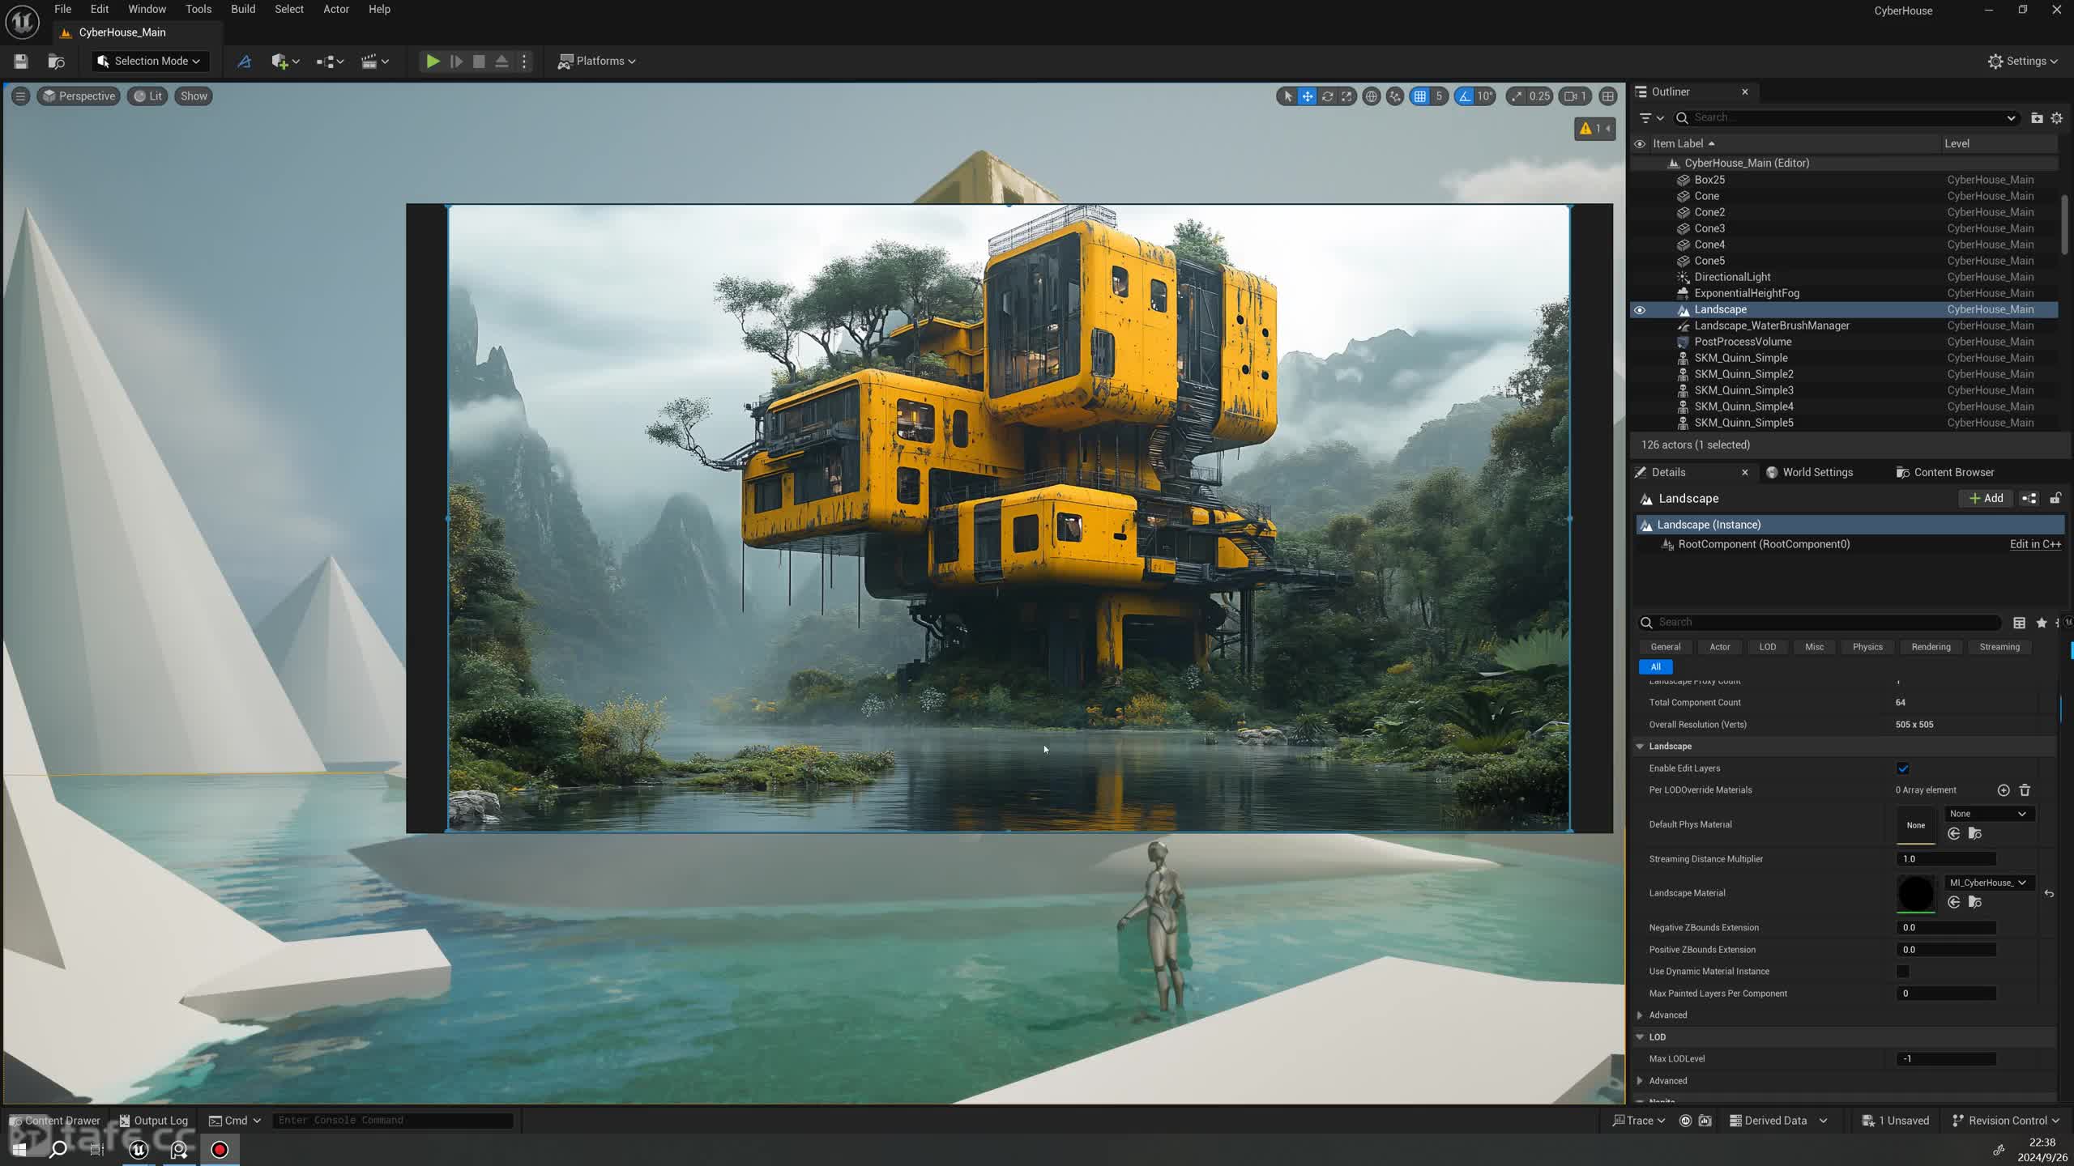Activate the Scale gizmo tool
2074x1166 pixels.
pyautogui.click(x=1346, y=96)
